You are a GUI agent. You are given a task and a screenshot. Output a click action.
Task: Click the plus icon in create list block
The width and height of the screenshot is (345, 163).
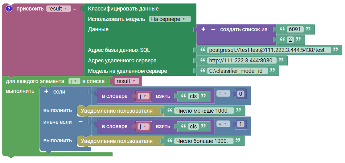point(203,29)
